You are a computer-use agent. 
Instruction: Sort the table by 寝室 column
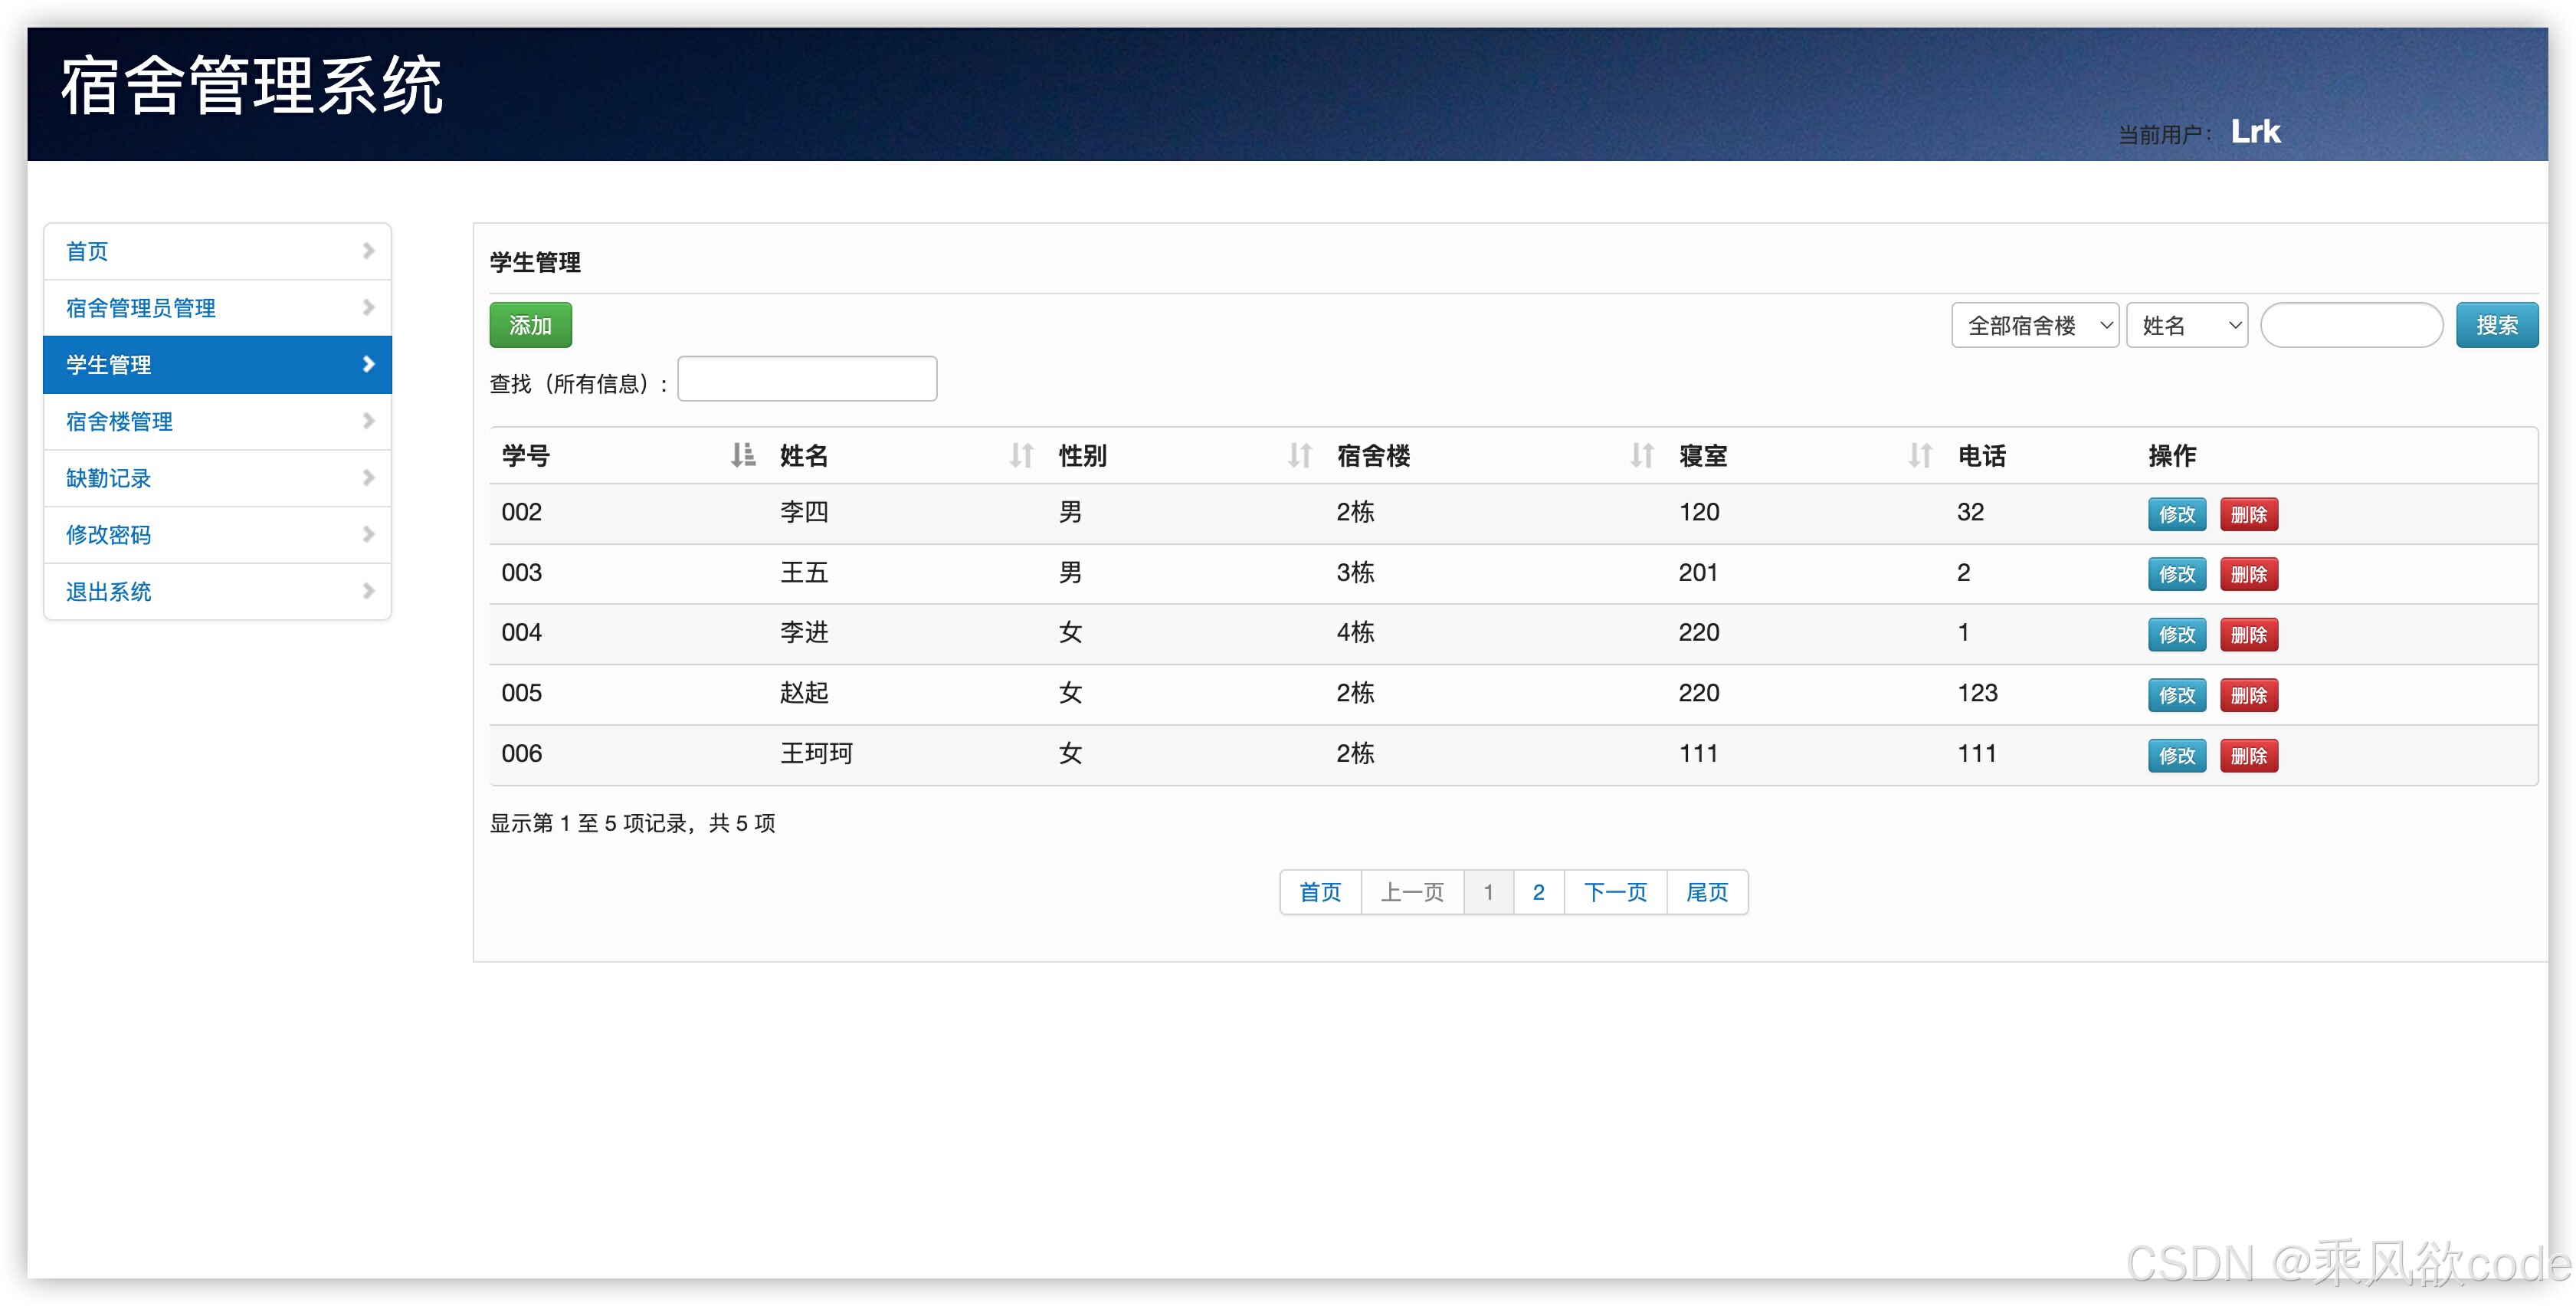1919,456
